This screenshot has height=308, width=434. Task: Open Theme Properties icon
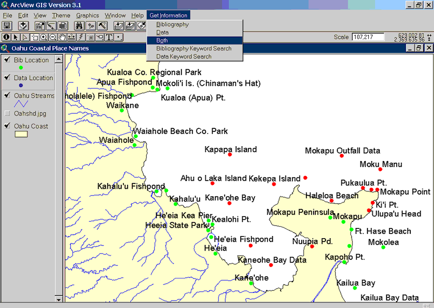(40, 26)
